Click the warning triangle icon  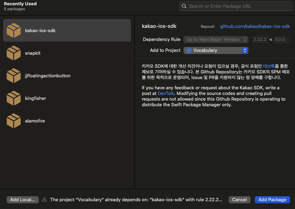[x=44, y=199]
